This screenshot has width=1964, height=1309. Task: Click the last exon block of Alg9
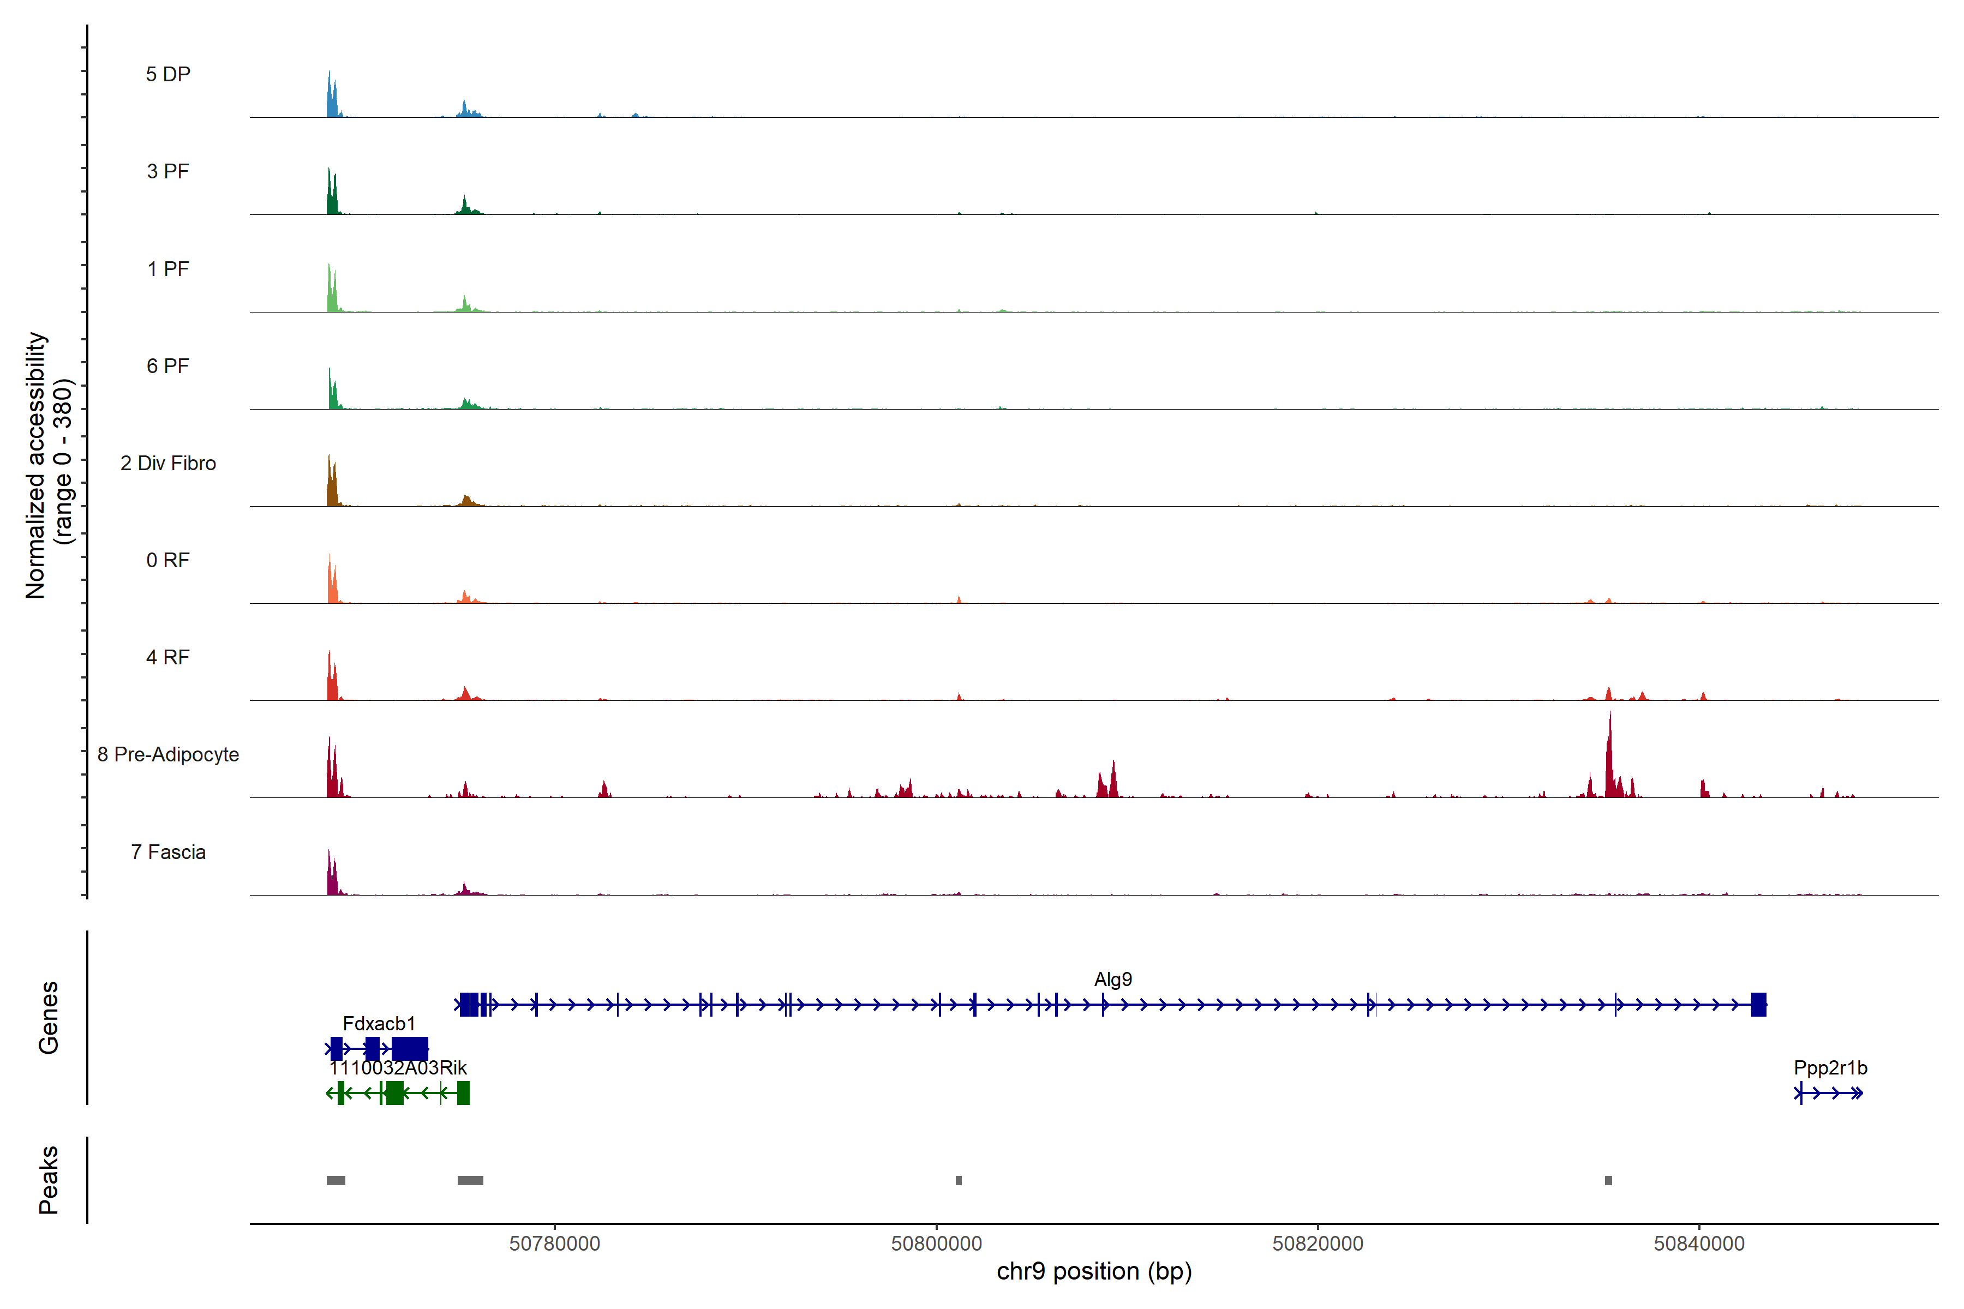coord(1758,1004)
